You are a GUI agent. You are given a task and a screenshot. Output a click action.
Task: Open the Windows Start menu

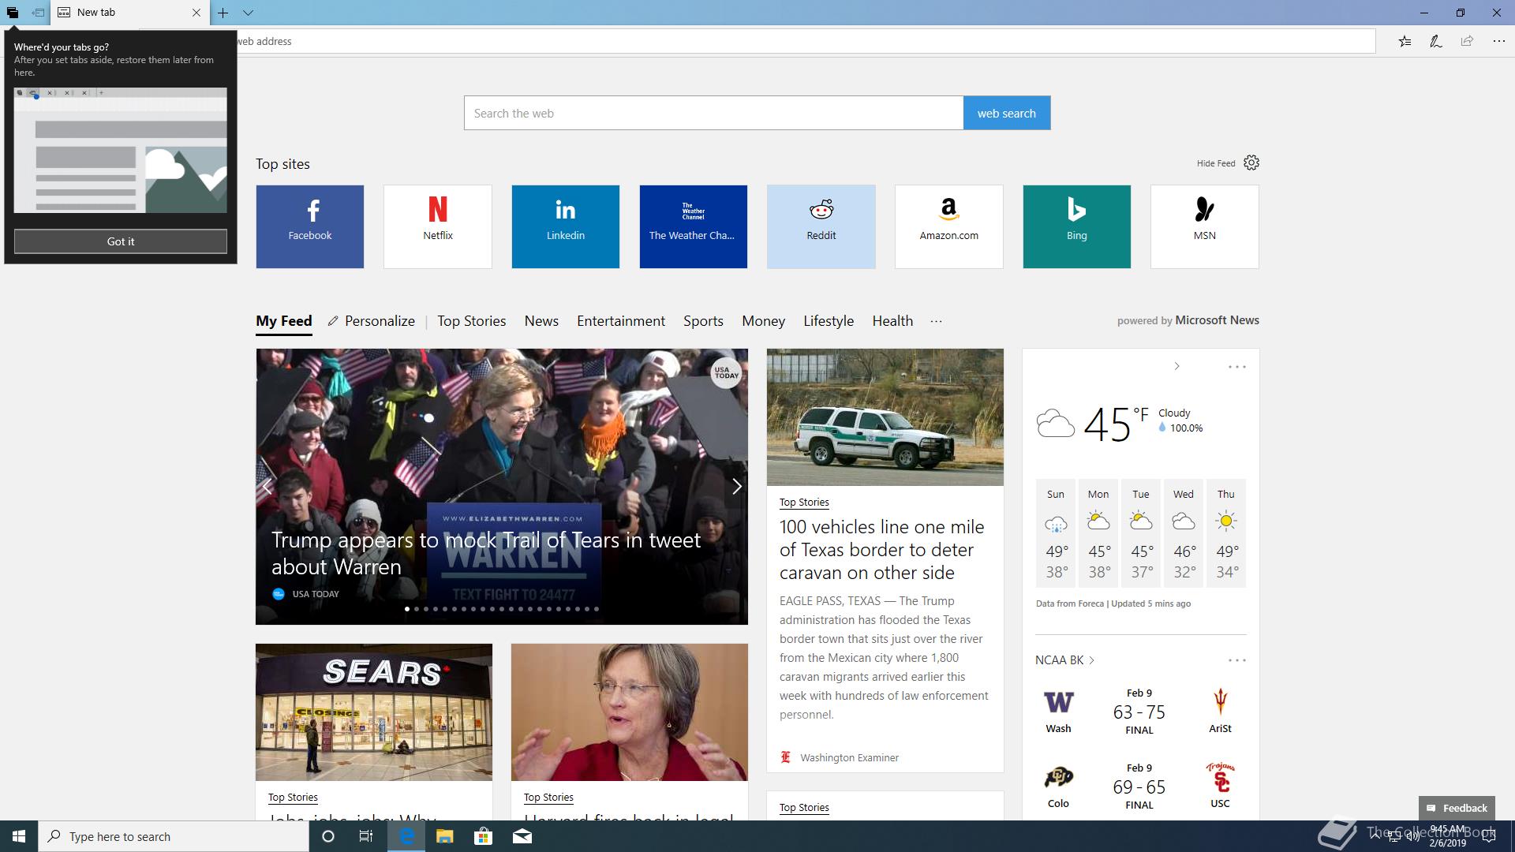point(19,836)
